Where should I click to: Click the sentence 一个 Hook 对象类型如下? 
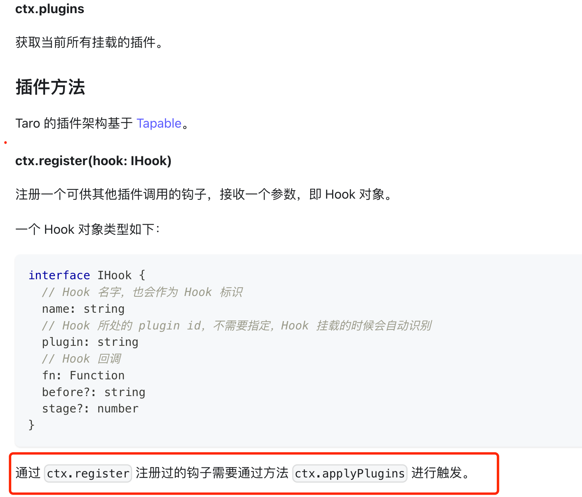point(88,229)
